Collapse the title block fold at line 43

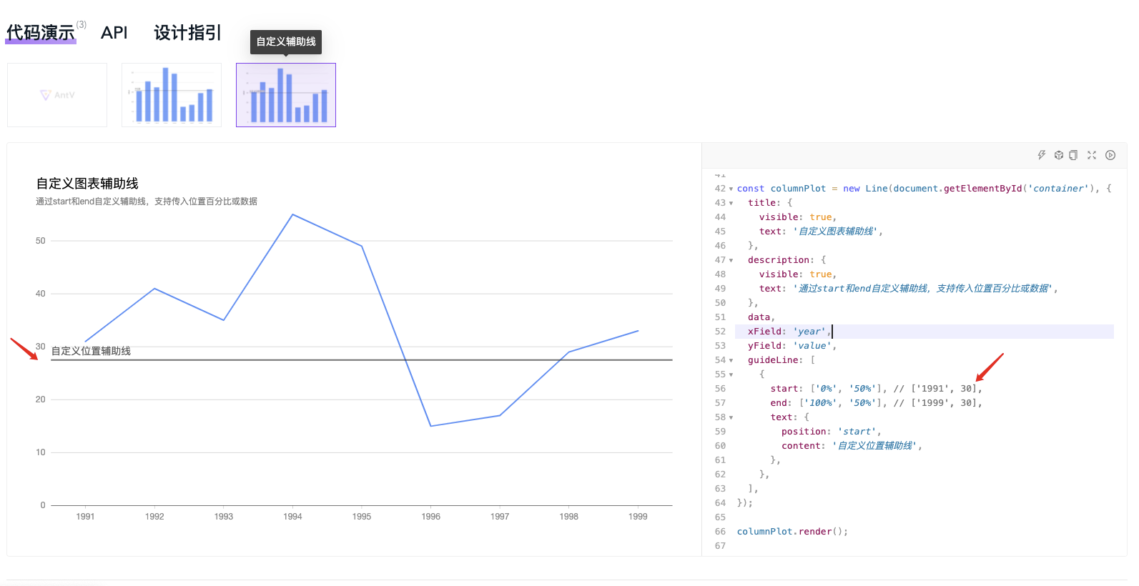pyautogui.click(x=731, y=203)
